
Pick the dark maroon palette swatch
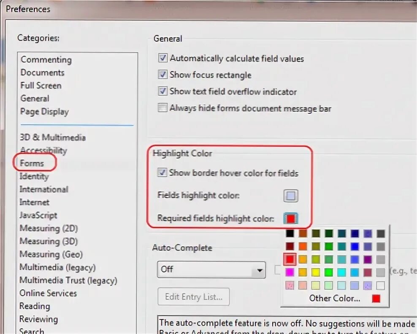(290, 246)
